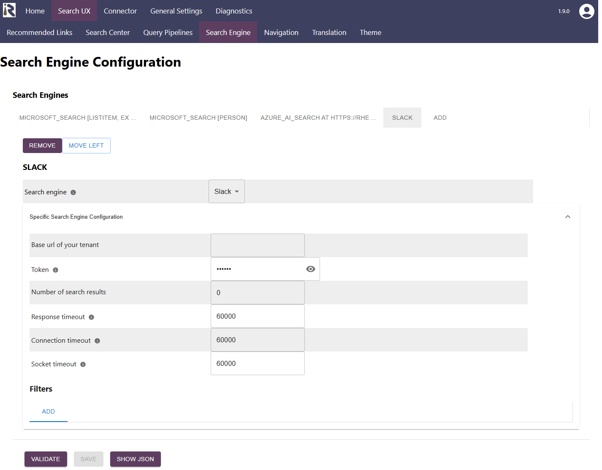Click the SHOW JSON button
The image size is (602, 470).
pyautogui.click(x=136, y=459)
